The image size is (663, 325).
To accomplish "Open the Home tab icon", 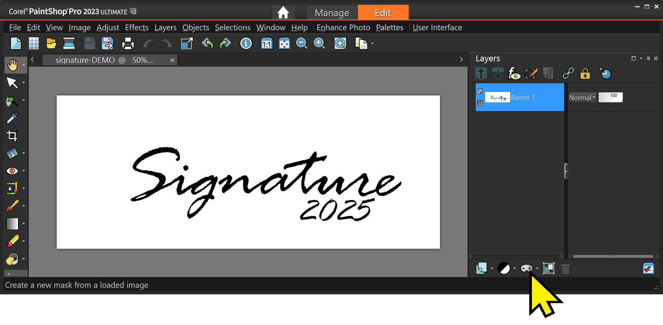I will (283, 13).
